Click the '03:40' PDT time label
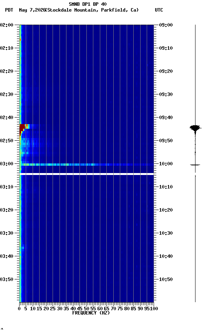This screenshot has width=212, height=333. pyautogui.click(x=7, y=256)
